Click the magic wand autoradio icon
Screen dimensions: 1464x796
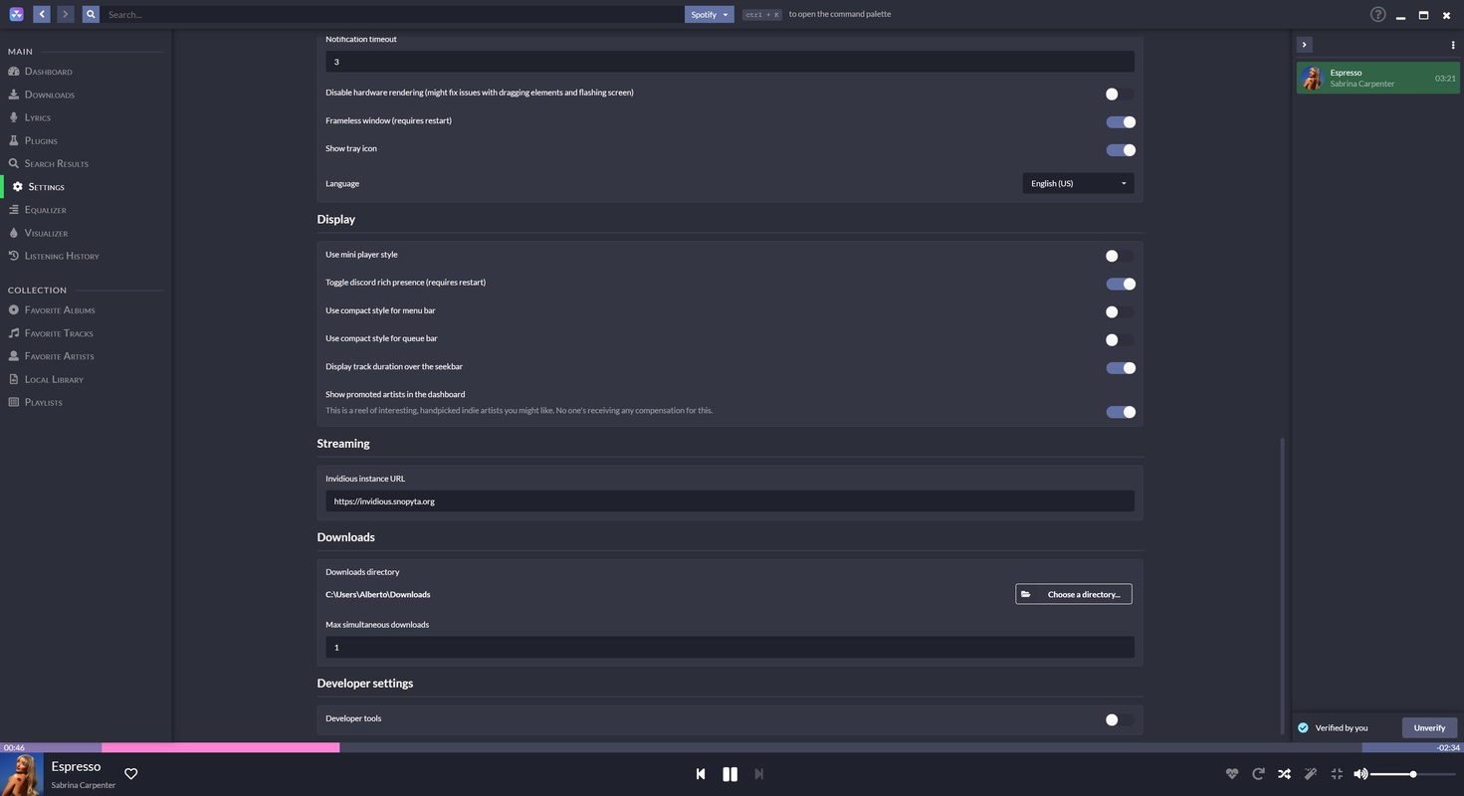point(1311,774)
